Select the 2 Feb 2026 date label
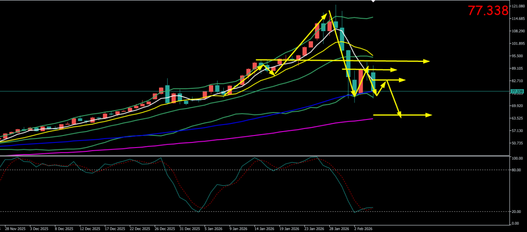Screen dimensions: 527x232 tap(363, 229)
